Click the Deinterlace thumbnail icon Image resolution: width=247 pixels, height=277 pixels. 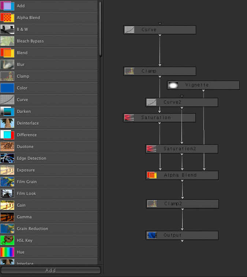pyautogui.click(x=7, y=123)
